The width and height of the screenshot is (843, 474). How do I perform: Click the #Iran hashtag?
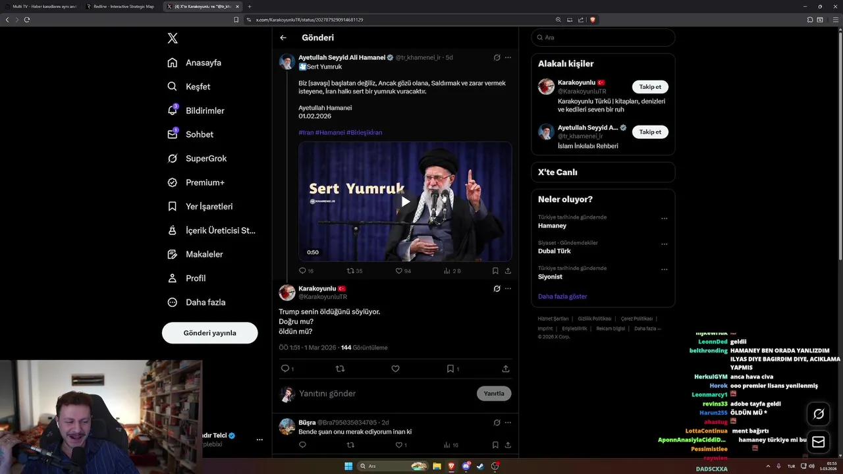coord(306,132)
